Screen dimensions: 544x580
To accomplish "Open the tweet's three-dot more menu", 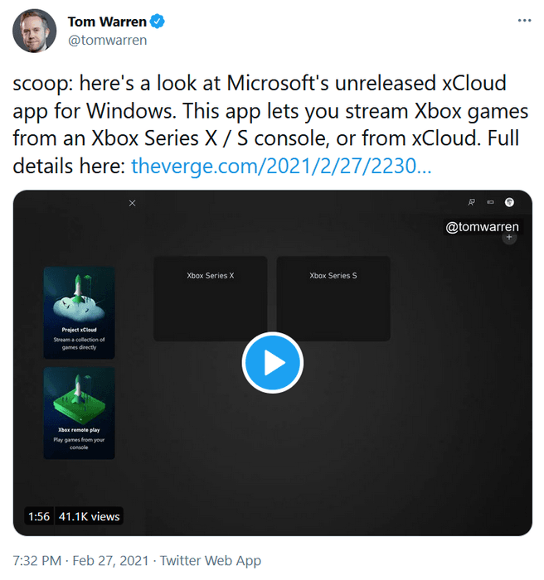I will coord(521,21).
